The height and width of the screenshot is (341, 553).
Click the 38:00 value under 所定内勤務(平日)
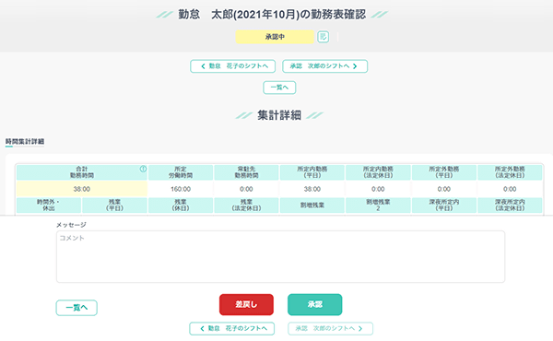coord(312,189)
